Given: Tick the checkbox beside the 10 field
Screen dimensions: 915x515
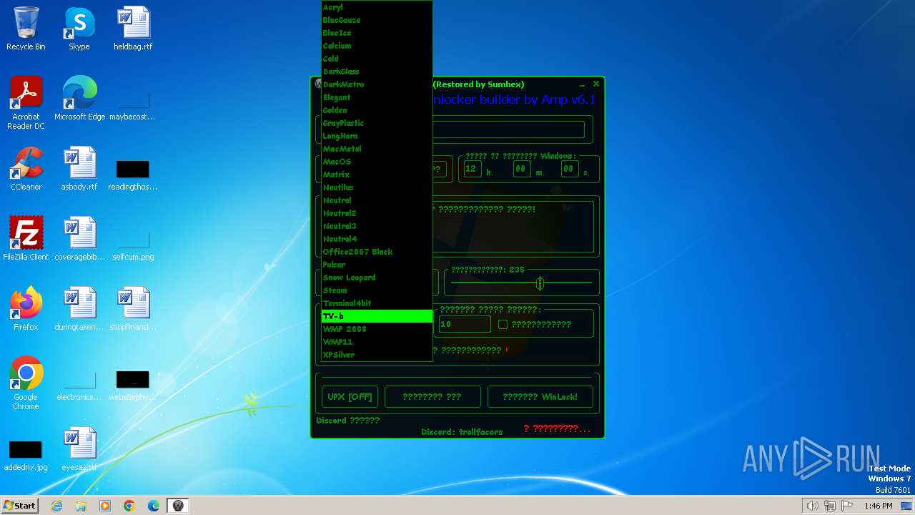Looking at the screenshot, I should click(x=503, y=324).
